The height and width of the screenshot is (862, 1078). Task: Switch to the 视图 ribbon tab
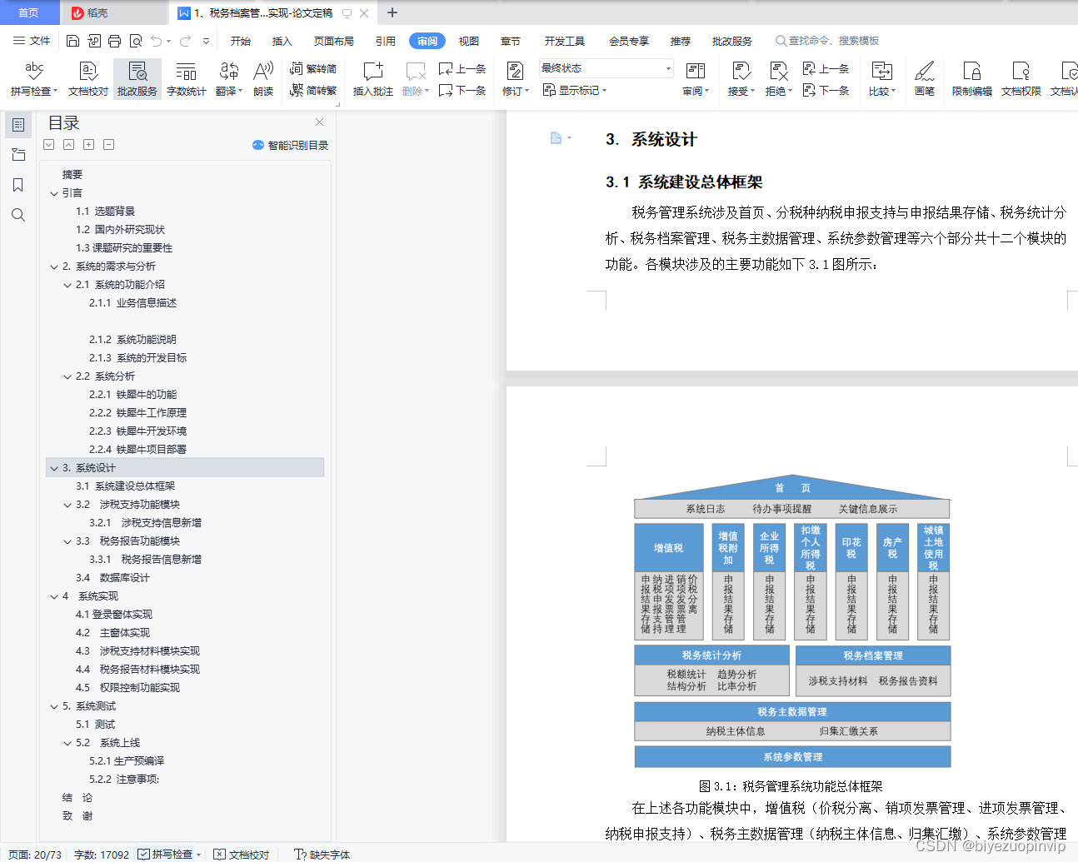[x=469, y=41]
